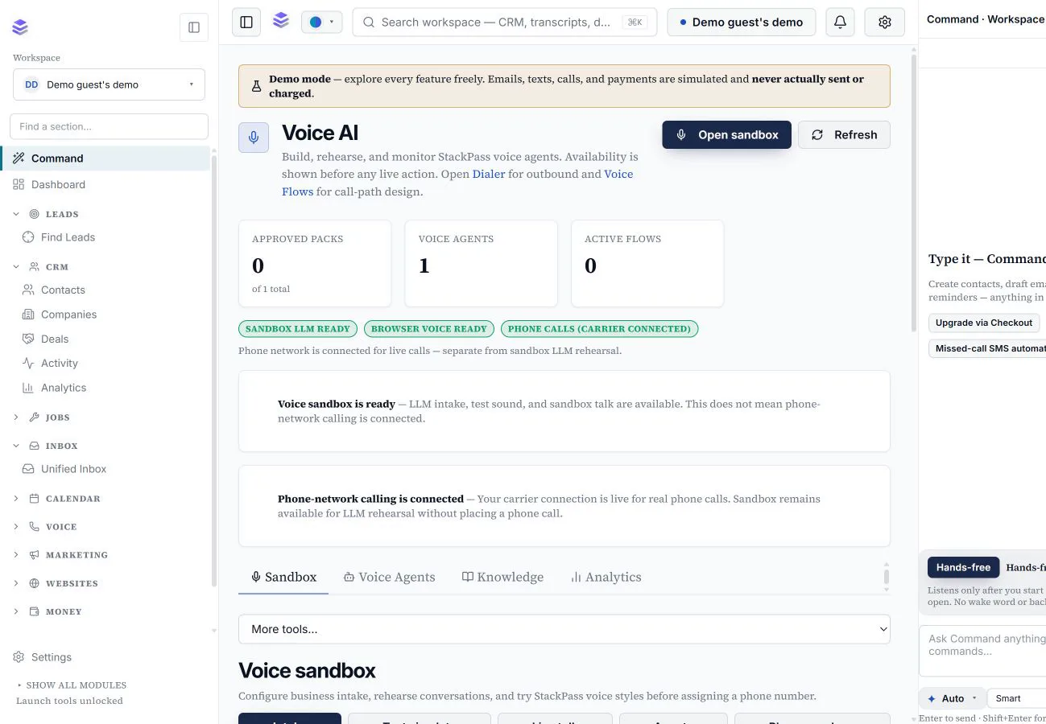Click the main page vertical scrollbar
1046x724 pixels.
point(913,193)
